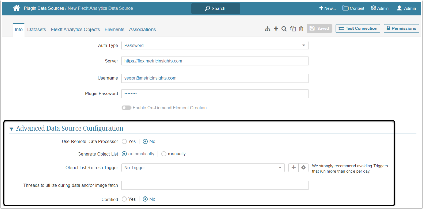
Task: Click the magnifier icon in the editor toolbar
Action: 284,29
